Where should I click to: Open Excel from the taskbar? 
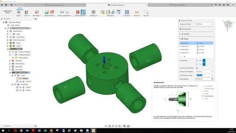click(x=45, y=130)
